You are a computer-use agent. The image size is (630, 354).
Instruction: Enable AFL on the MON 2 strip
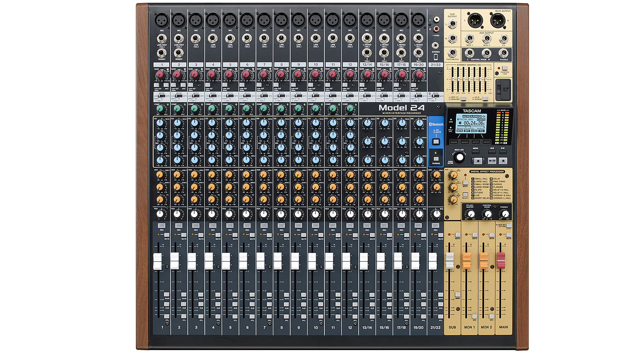(492, 316)
